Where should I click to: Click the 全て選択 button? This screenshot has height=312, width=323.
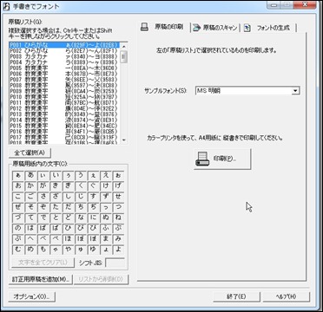point(30,153)
